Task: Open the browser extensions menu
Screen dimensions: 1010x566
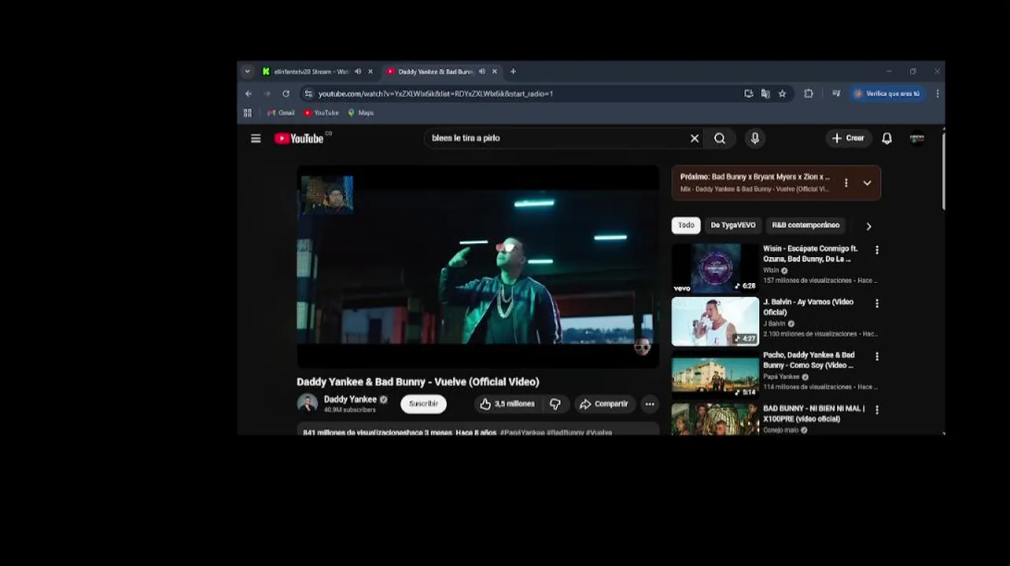Action: click(x=808, y=94)
